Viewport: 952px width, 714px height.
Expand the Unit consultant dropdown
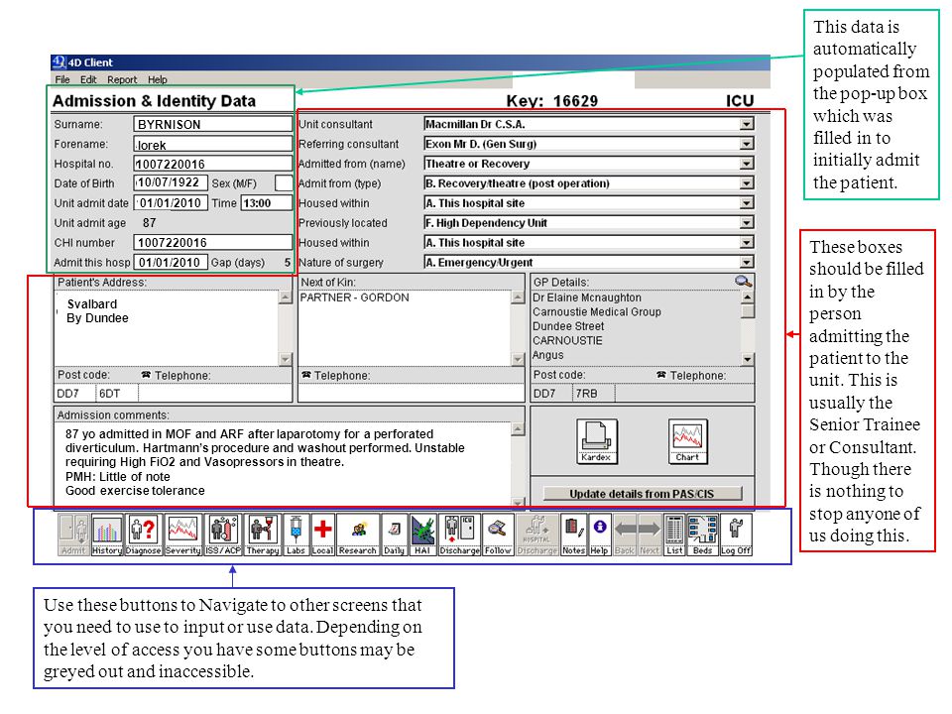tap(747, 124)
